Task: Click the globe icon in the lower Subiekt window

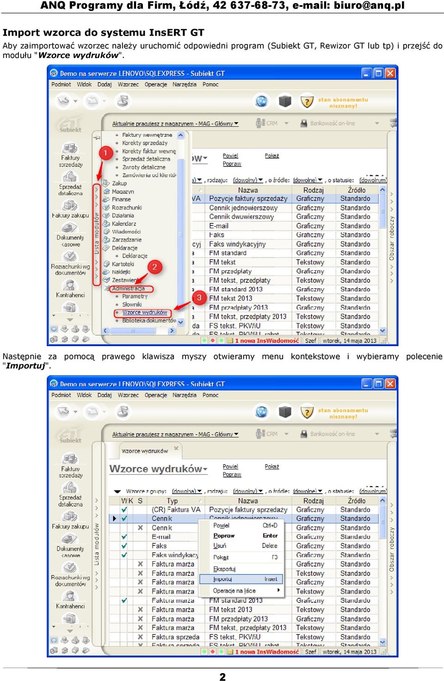Action: [x=262, y=412]
